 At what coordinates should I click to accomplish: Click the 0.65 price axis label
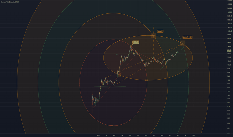pyautogui.click(x=228, y=103)
